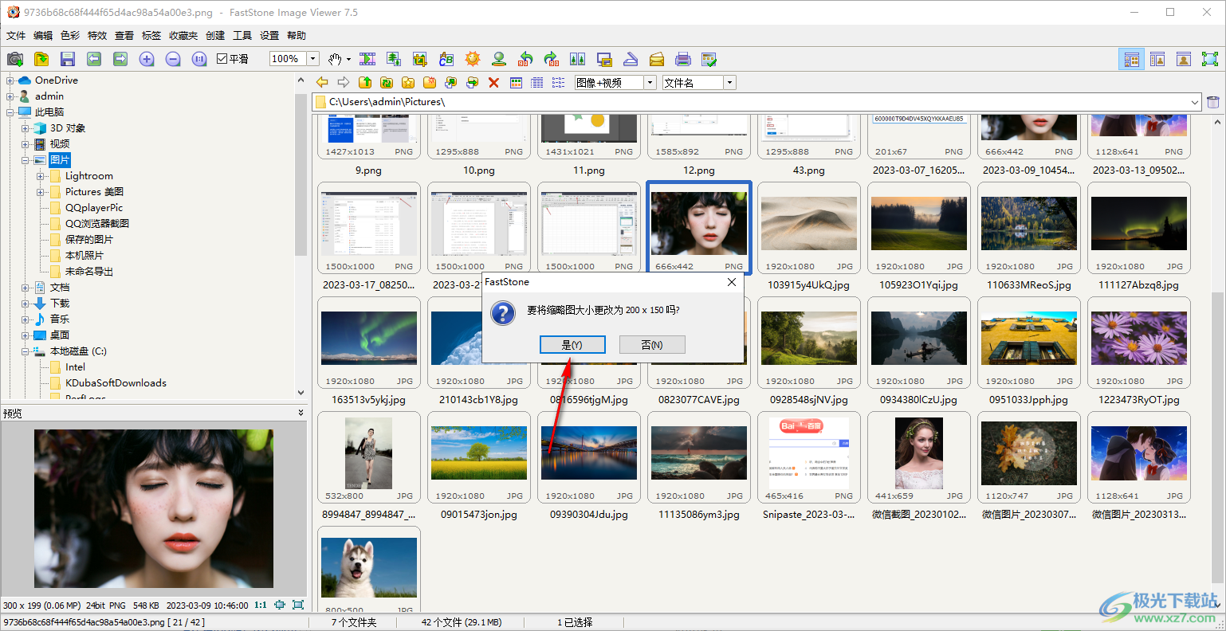The height and width of the screenshot is (631, 1226).
Task: Click the Slideshow filmstrip icon
Action: point(367,59)
